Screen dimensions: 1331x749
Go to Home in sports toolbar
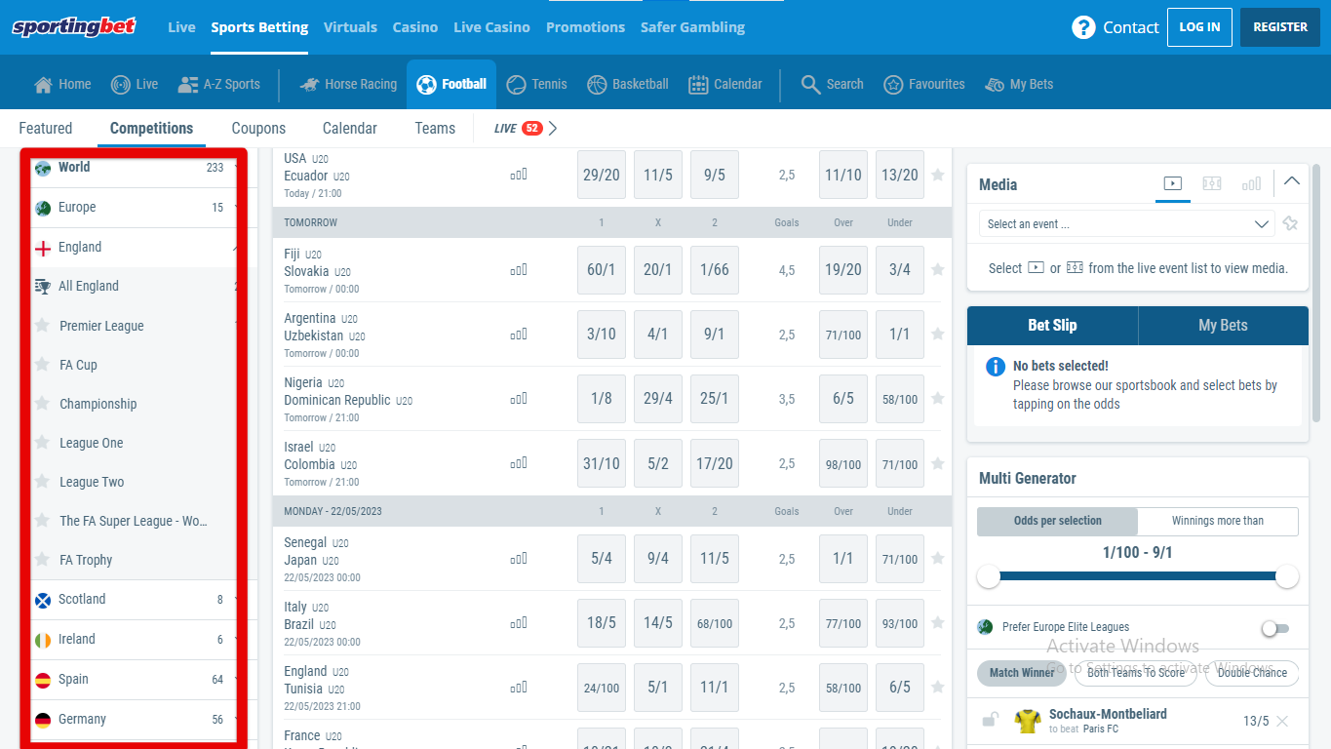point(62,84)
